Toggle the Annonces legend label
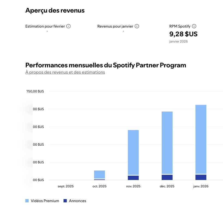 point(77,201)
